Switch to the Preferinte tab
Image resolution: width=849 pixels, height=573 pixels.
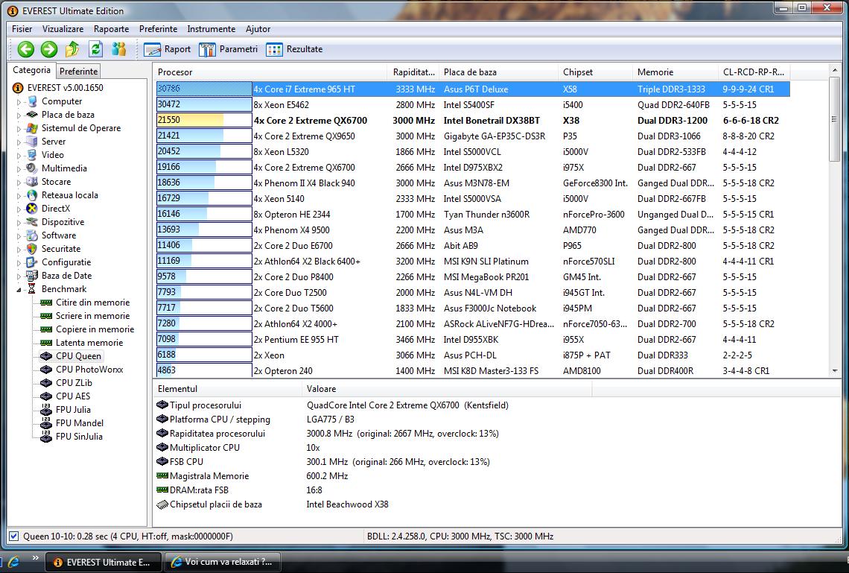click(78, 72)
